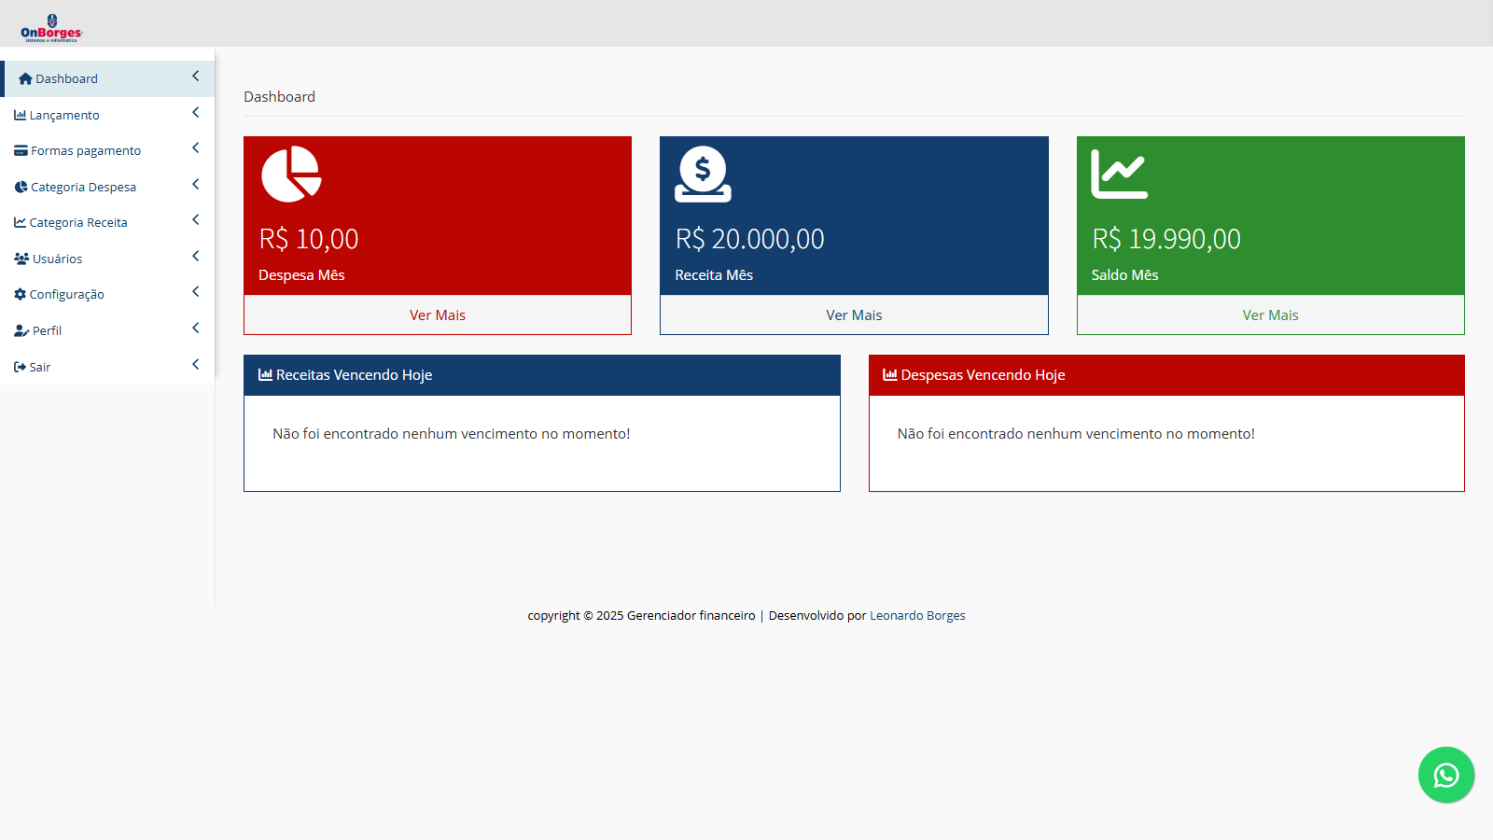Screen dimensions: 1493x840
Task: Click Ver Mais under Receita Mês
Action: pyautogui.click(x=854, y=315)
